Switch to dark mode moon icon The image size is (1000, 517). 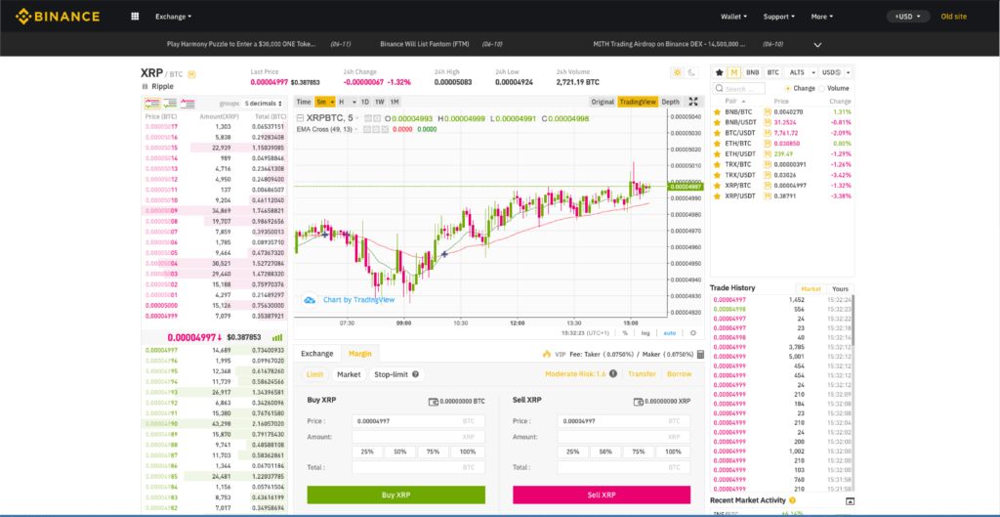pos(690,72)
